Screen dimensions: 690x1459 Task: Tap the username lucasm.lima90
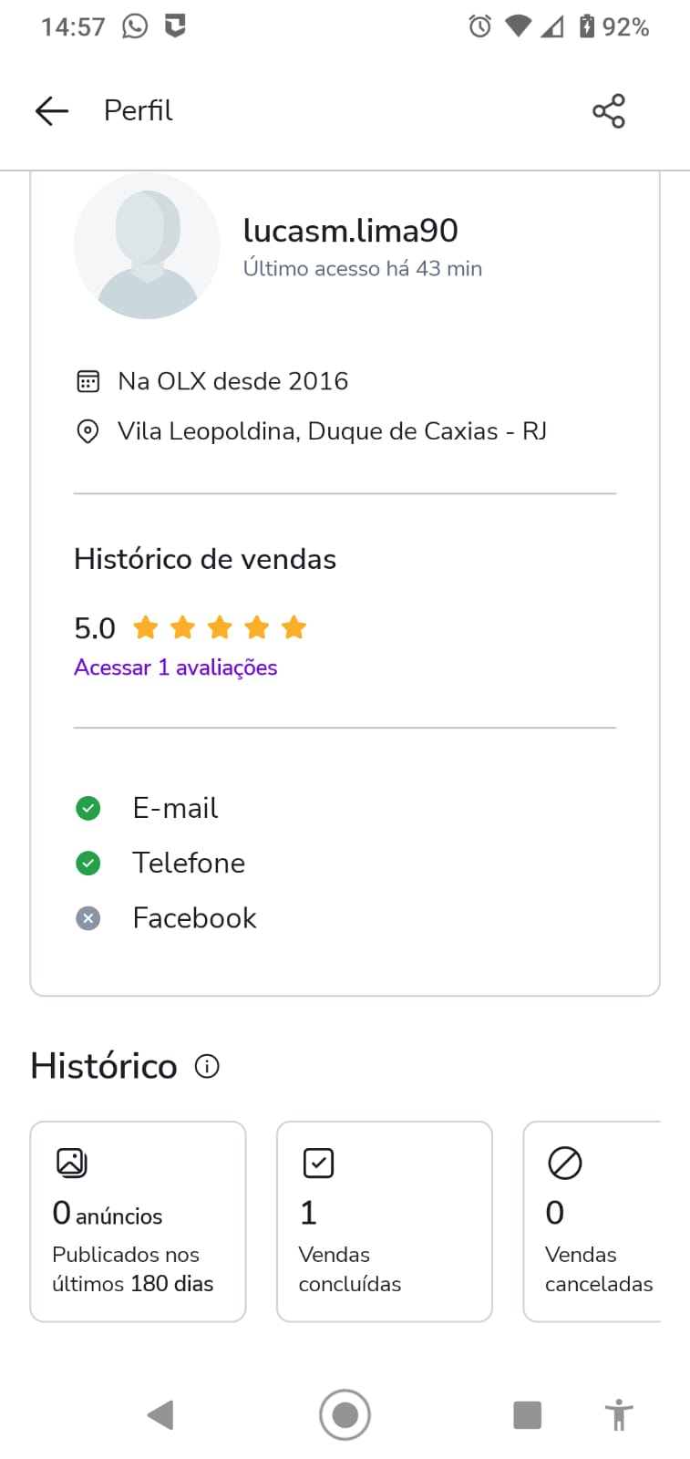click(x=350, y=231)
